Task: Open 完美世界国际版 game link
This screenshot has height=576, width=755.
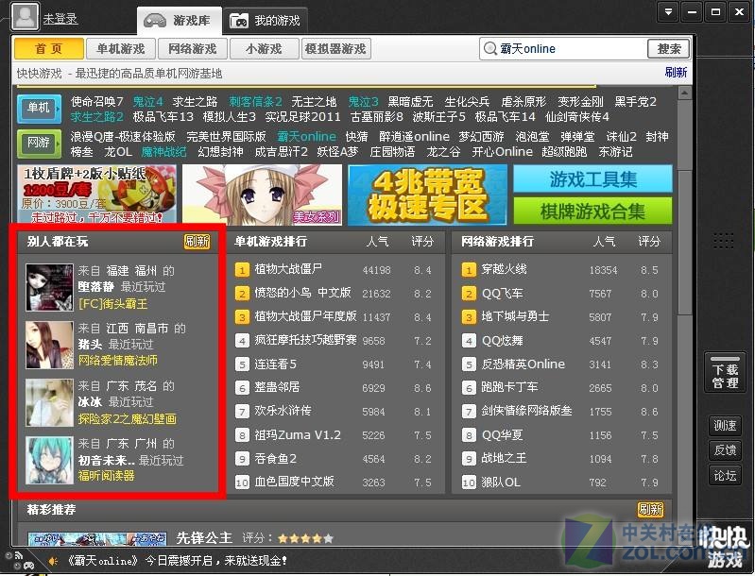Action: coord(226,137)
